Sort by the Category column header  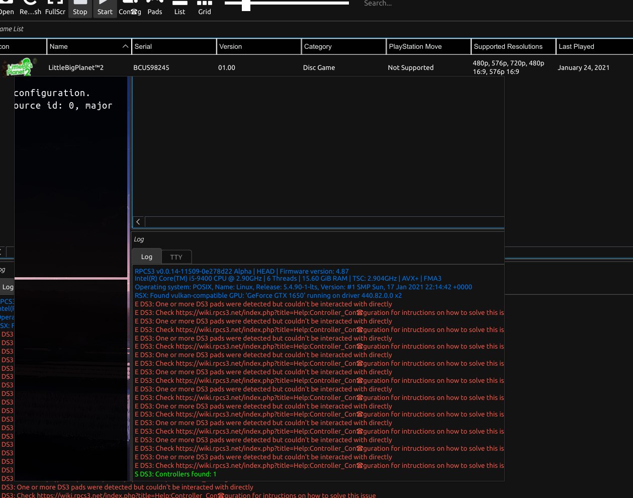click(344, 46)
